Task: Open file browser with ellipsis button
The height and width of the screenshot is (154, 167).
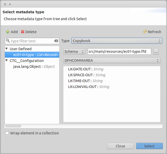Action: tap(156, 51)
